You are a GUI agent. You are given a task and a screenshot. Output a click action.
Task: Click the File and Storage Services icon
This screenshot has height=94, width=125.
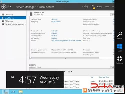[x=3, y=24]
